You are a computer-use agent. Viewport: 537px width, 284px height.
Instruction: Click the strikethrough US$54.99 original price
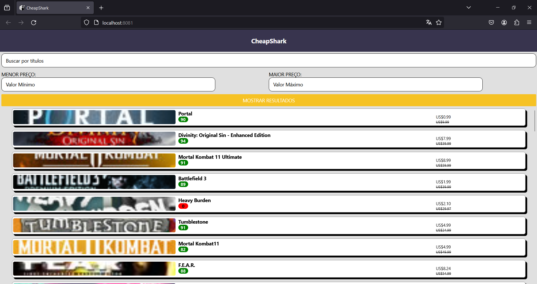(x=443, y=273)
